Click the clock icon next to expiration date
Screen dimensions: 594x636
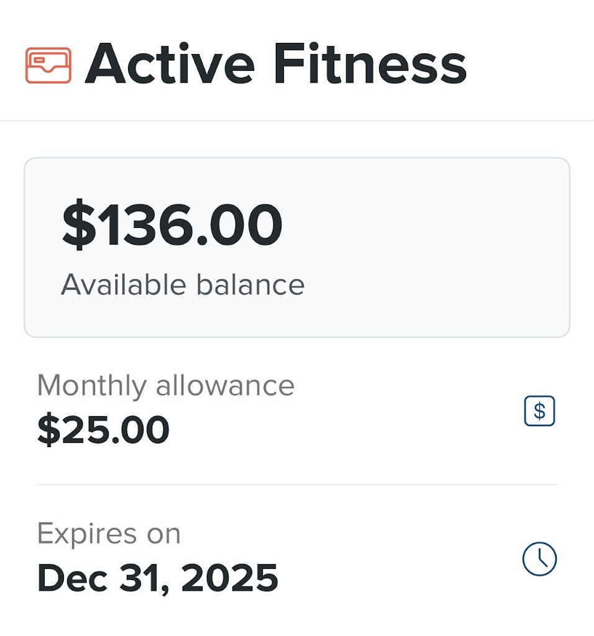point(539,559)
